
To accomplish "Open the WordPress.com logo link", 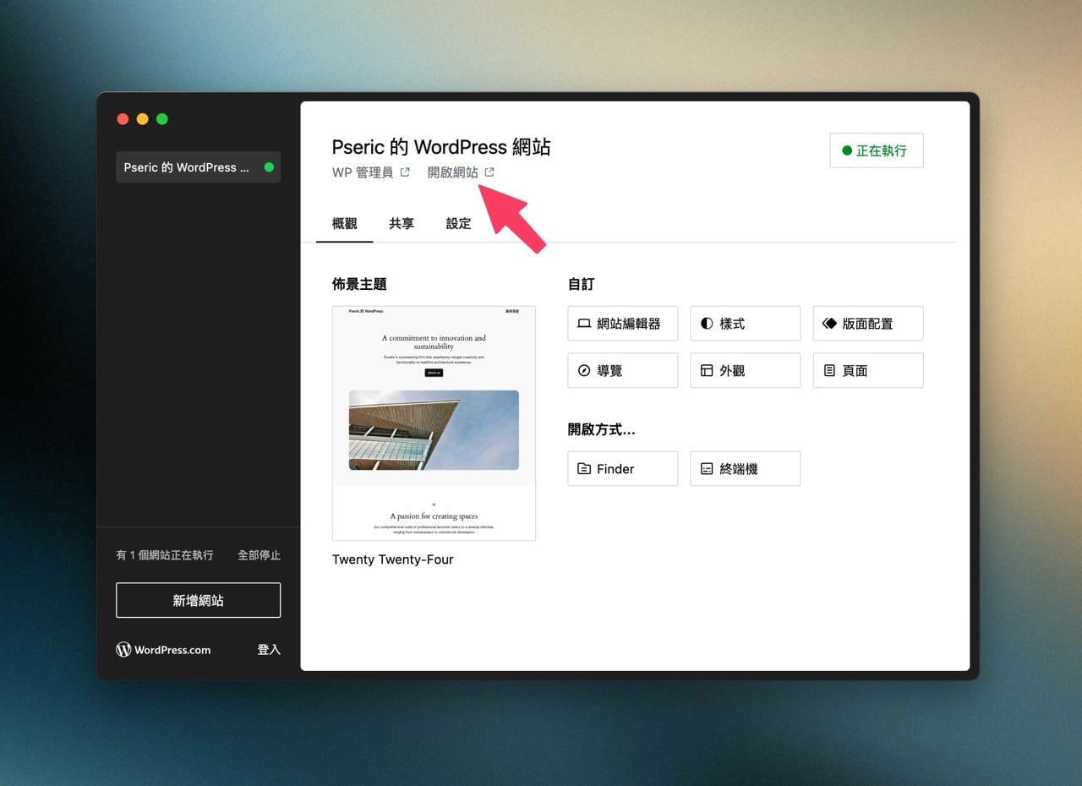I will pyautogui.click(x=163, y=650).
